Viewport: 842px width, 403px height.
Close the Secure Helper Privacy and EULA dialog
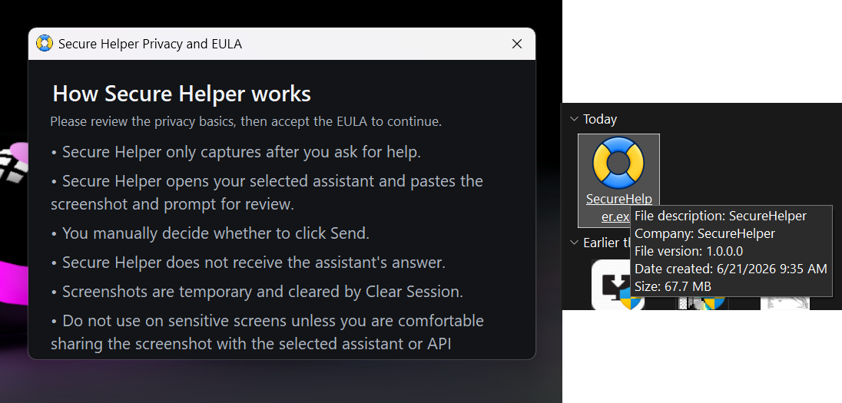(516, 44)
